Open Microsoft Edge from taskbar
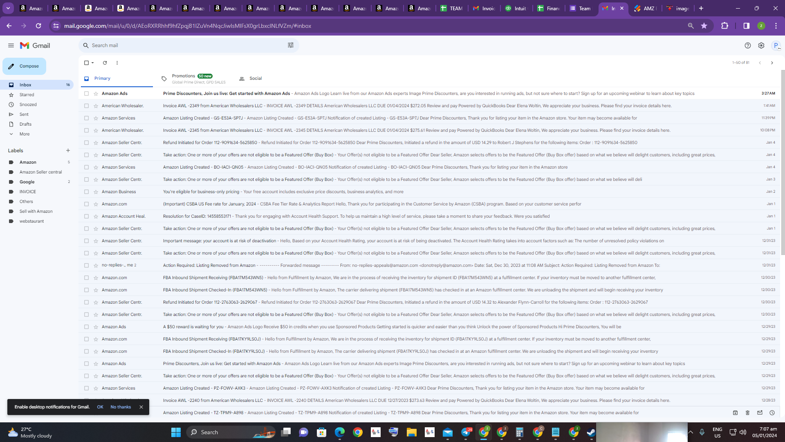The image size is (785, 442). point(340,432)
